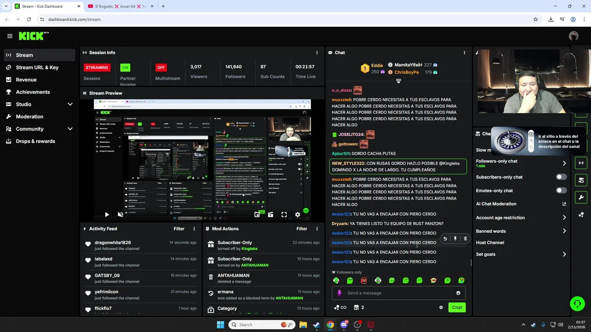
Task: Open a new browser tab
Action: (x=163, y=6)
